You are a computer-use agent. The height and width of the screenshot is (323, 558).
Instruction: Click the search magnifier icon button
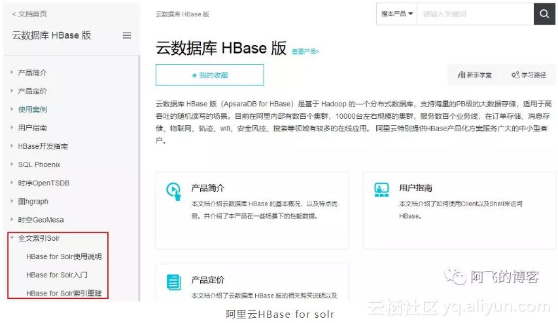[x=544, y=14]
